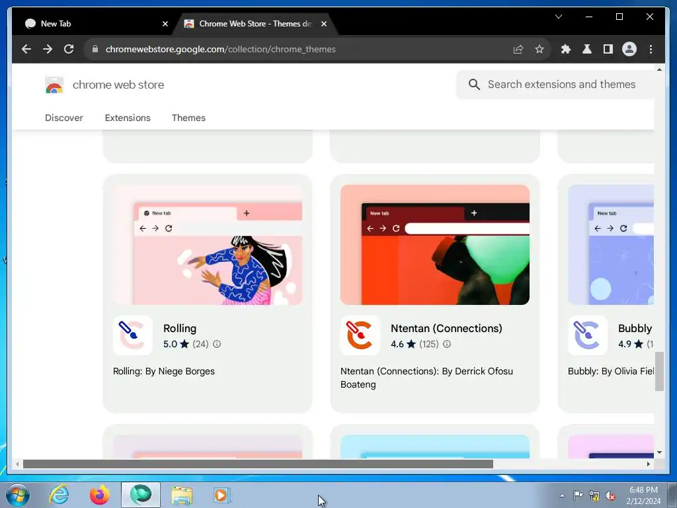677x508 pixels.
Task: Launch Firefox from the taskbar
Action: pyautogui.click(x=100, y=495)
